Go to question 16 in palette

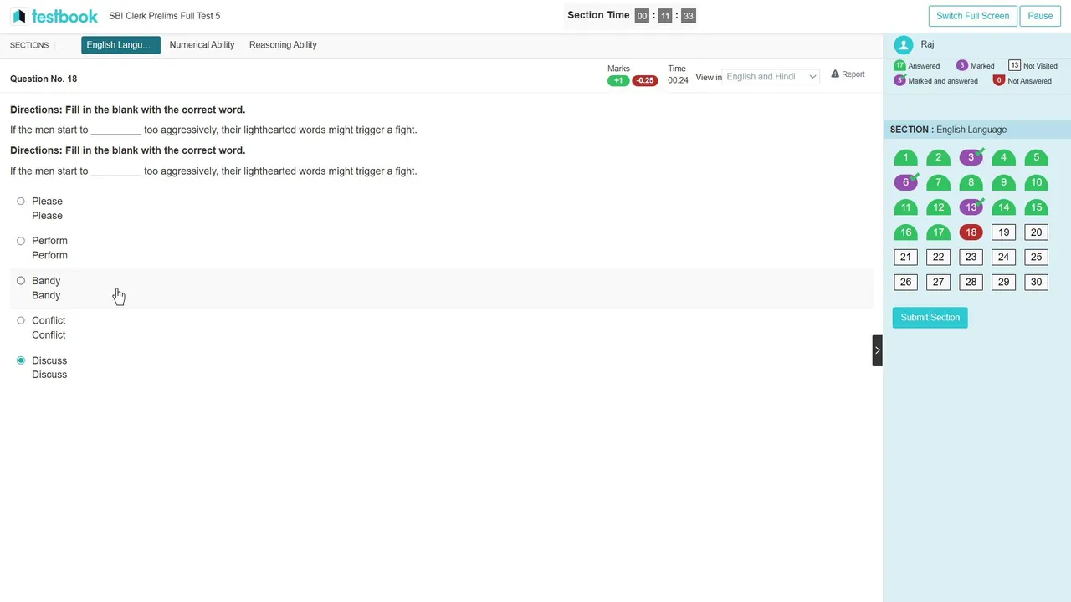tap(905, 232)
